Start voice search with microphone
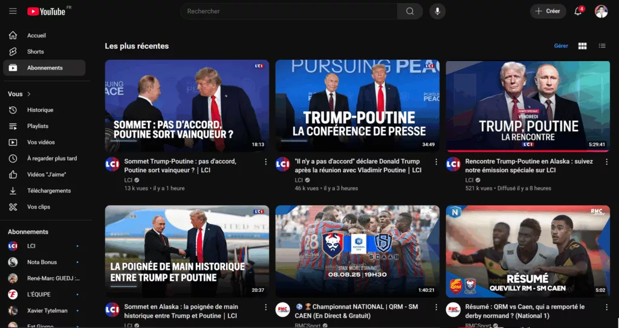 (x=438, y=11)
